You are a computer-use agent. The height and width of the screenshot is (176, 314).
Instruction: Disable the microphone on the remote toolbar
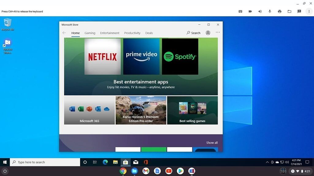270,11
